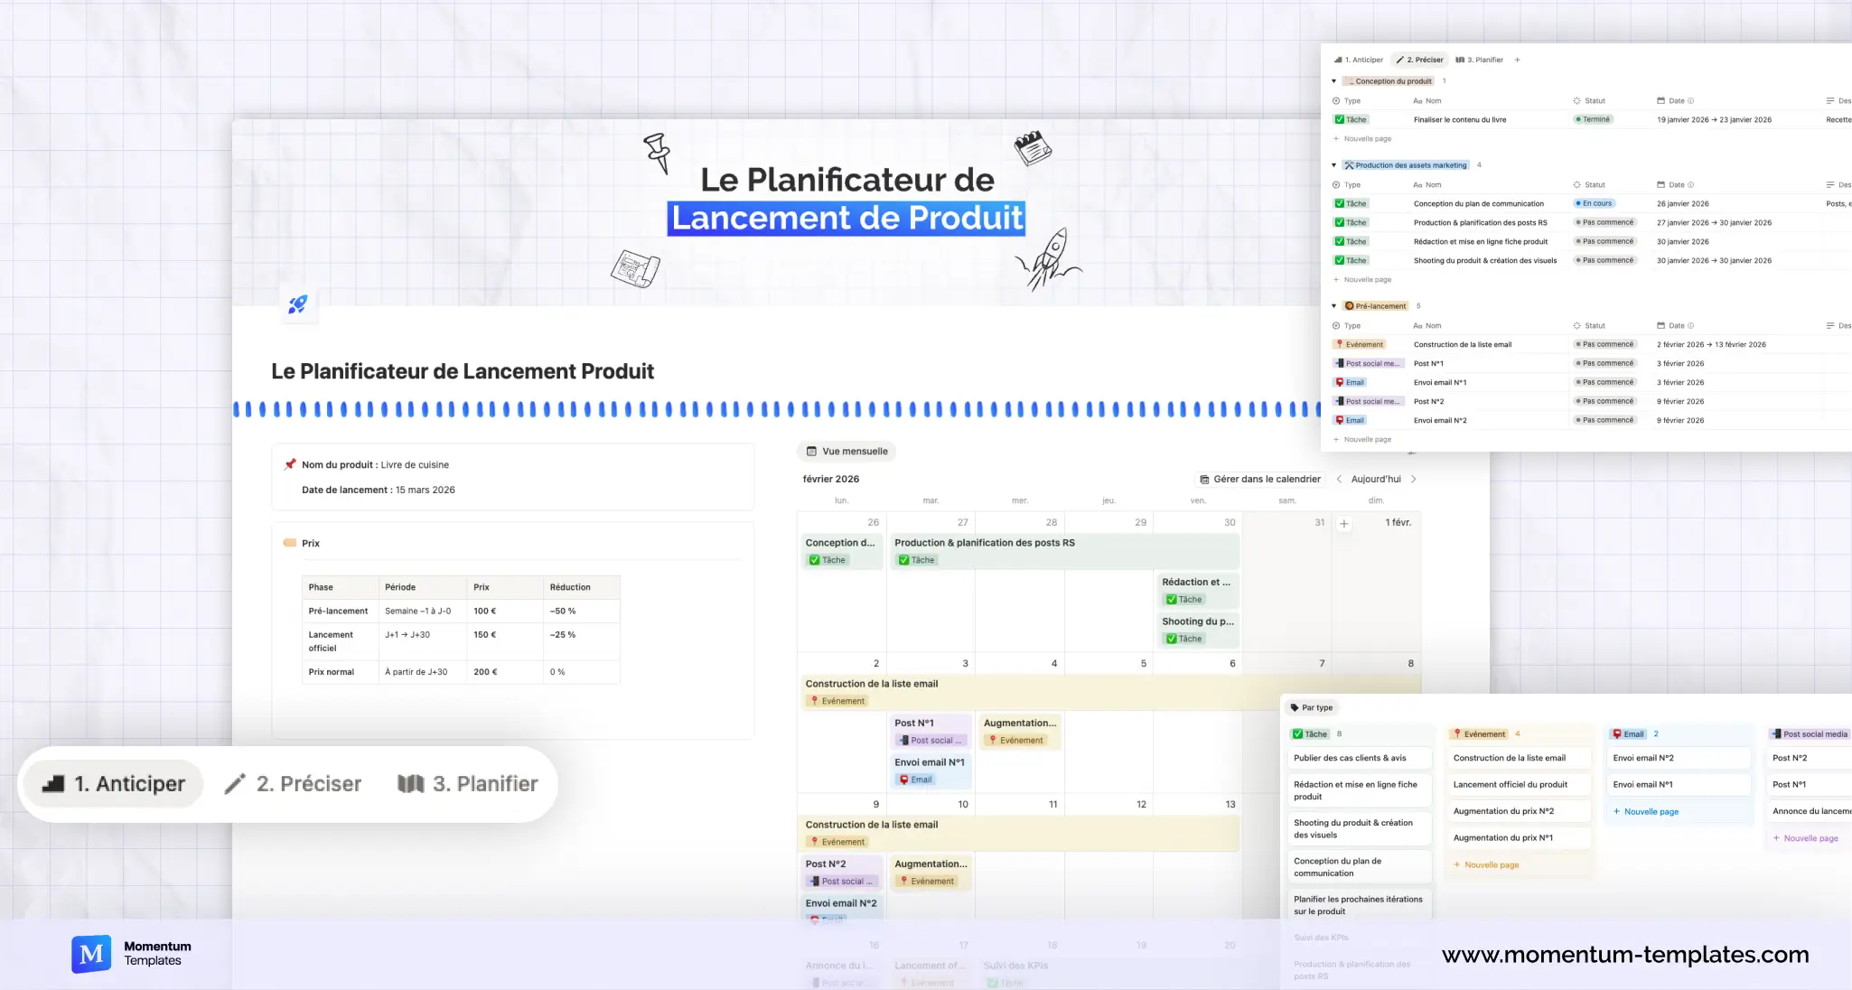Click the rocket page icon above the title
Screen dimensions: 1852x990
pos(299,305)
